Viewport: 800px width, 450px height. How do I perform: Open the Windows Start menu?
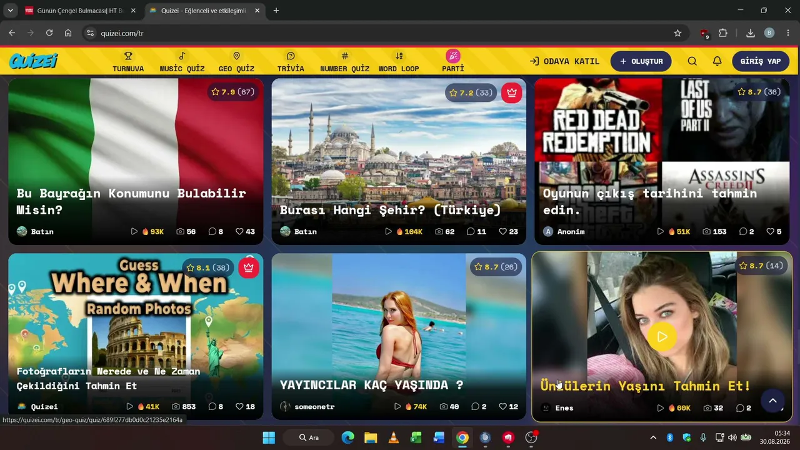click(x=269, y=437)
